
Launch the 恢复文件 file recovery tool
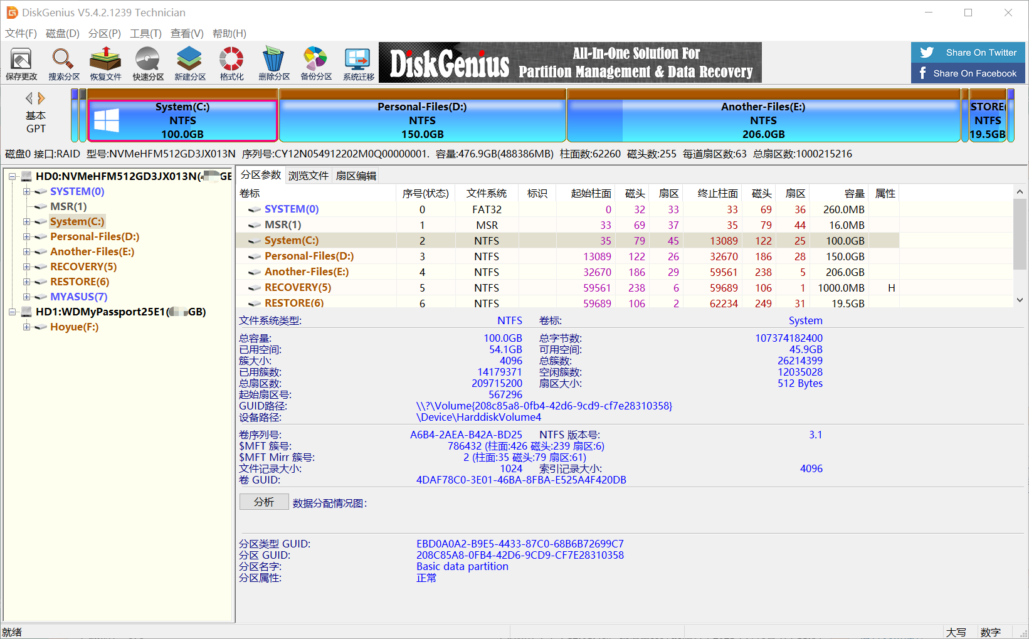105,64
